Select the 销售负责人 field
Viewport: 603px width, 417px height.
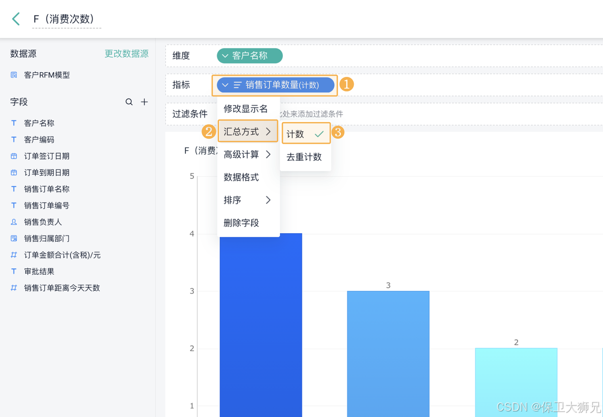(43, 222)
